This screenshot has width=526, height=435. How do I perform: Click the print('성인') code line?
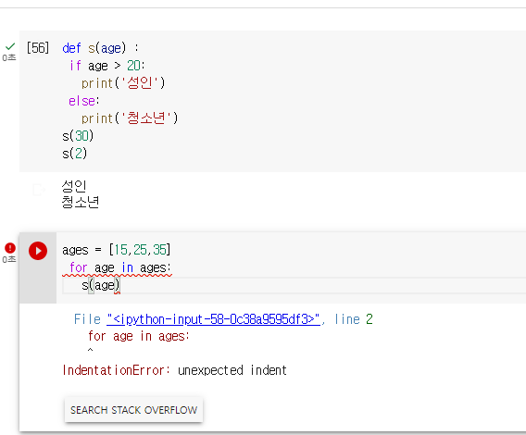123,83
